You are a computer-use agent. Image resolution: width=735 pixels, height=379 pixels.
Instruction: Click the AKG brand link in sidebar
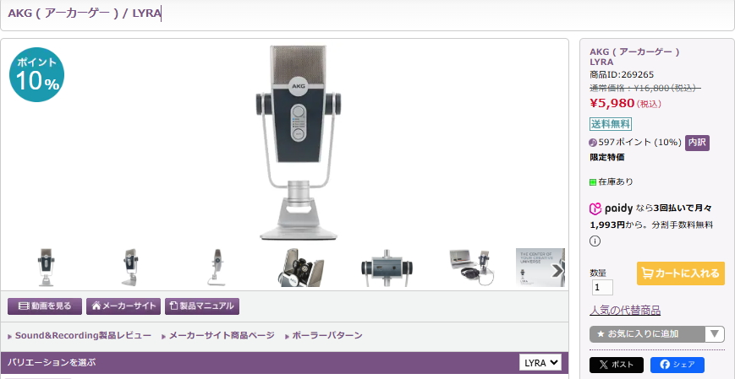(634, 51)
